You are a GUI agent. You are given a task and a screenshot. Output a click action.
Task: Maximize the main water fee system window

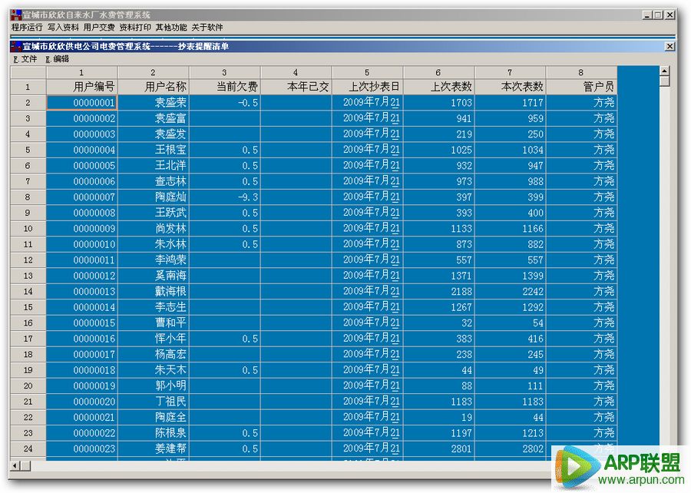coord(658,15)
